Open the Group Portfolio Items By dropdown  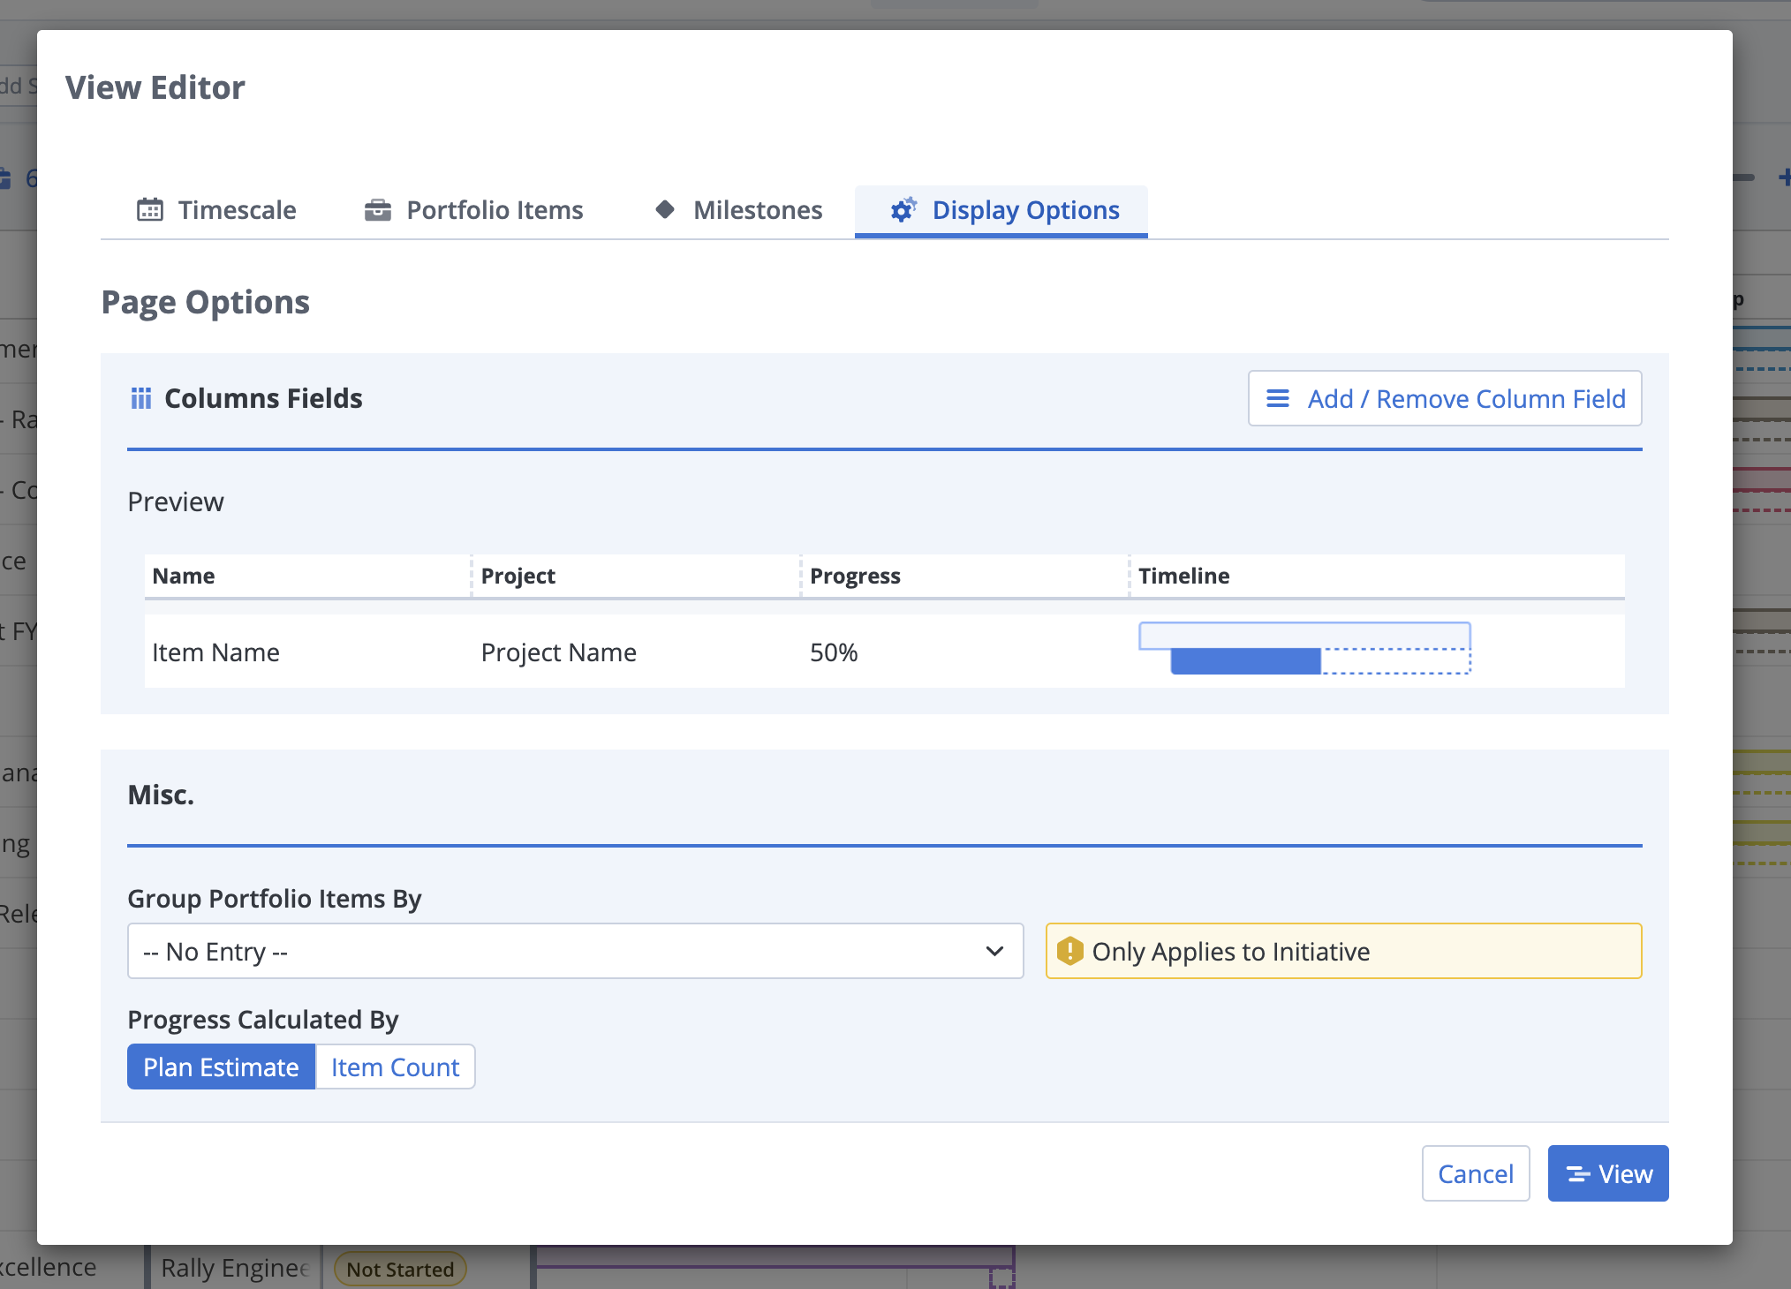(575, 951)
